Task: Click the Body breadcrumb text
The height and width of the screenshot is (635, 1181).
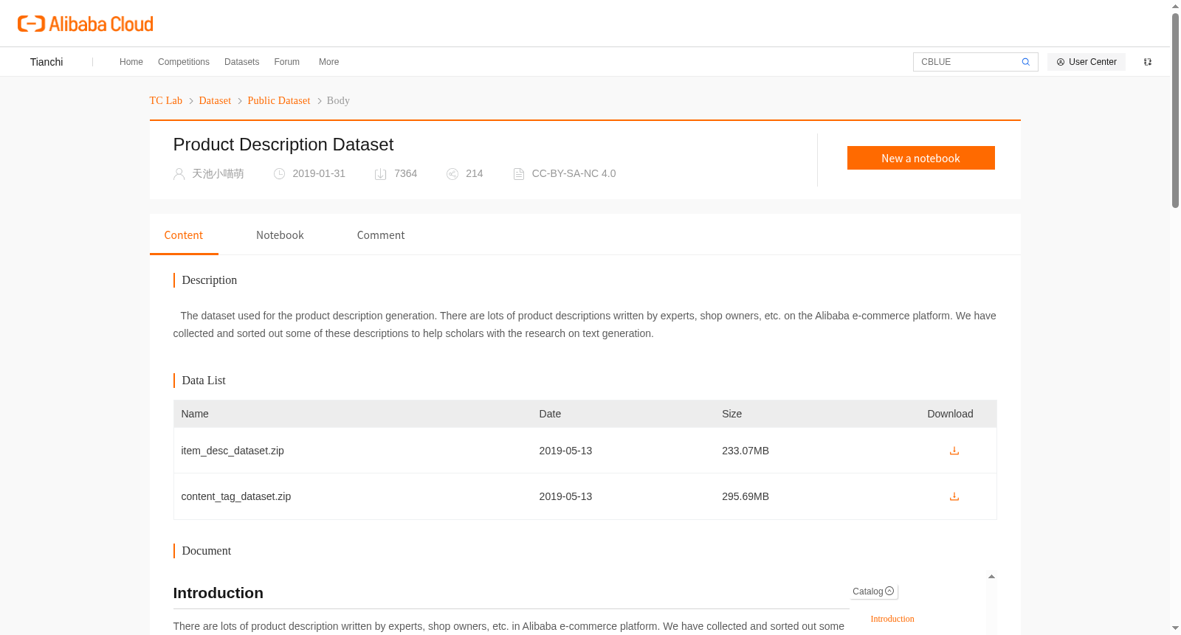Action: point(338,101)
